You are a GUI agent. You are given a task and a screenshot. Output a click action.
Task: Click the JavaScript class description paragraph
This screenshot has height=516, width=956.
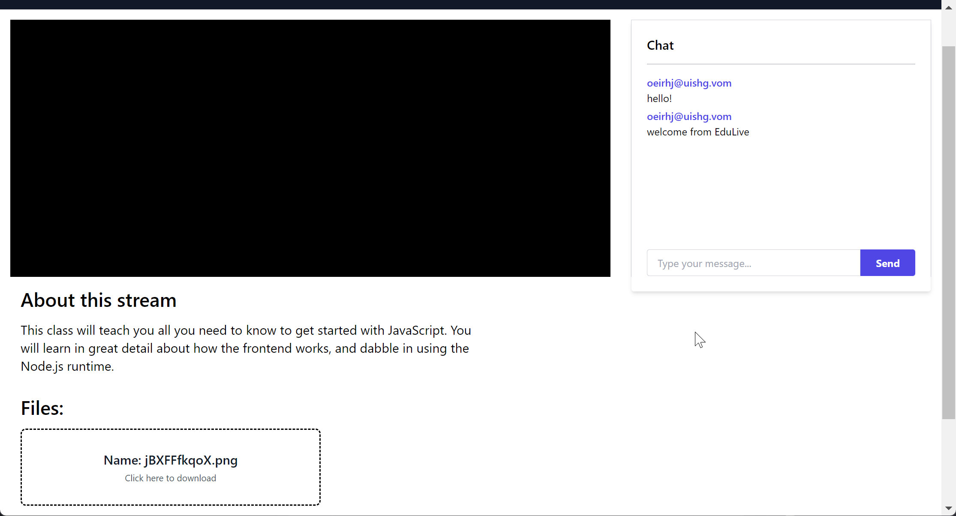[246, 348]
